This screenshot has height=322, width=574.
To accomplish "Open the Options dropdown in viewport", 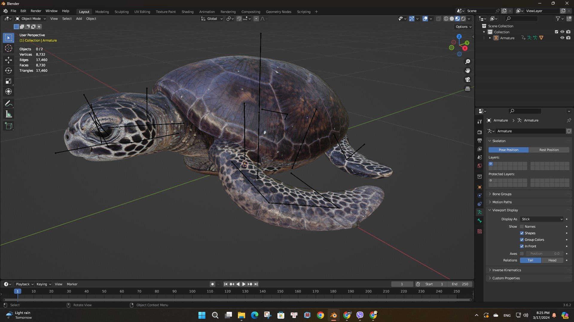I will (463, 27).
